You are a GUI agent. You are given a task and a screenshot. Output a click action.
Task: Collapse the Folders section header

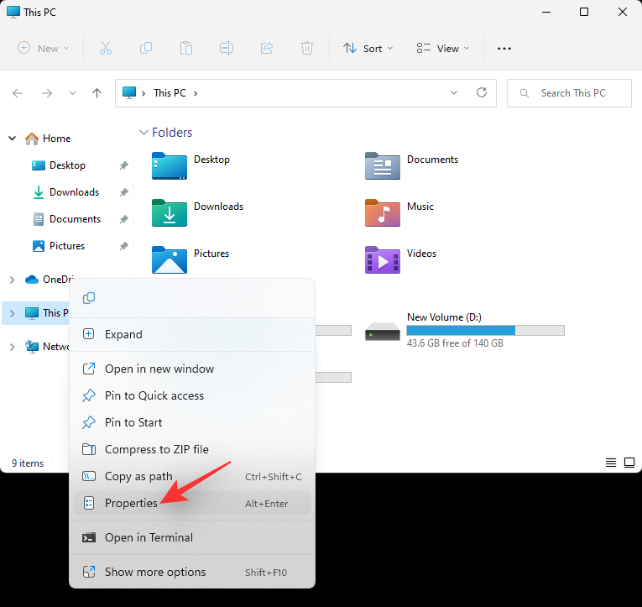144,133
